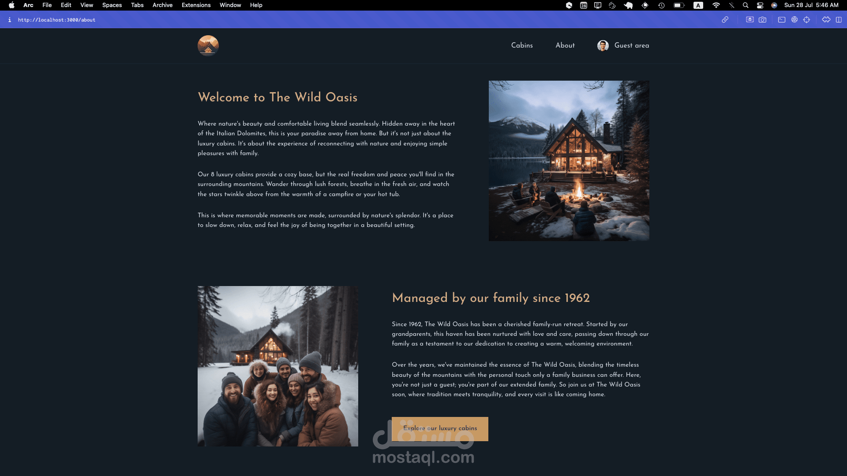Open the Cabins navigation link
The image size is (847, 476).
(x=522, y=45)
